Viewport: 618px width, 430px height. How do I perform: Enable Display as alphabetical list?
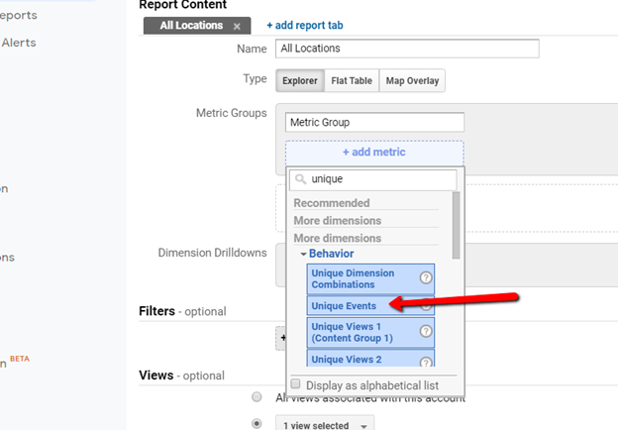295,383
